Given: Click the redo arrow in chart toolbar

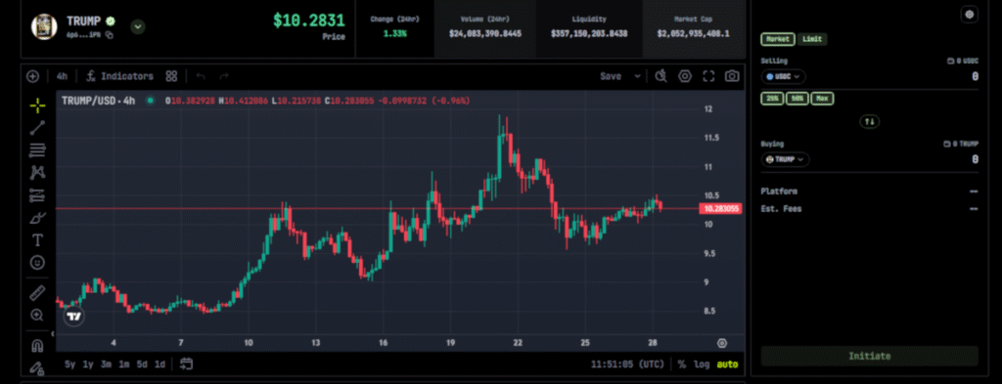Looking at the screenshot, I should pos(224,76).
